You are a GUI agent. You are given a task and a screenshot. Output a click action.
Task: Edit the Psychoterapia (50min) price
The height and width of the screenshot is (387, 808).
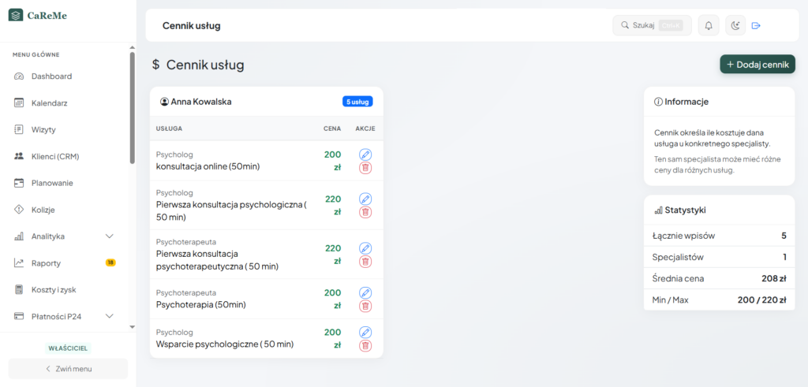coord(365,293)
